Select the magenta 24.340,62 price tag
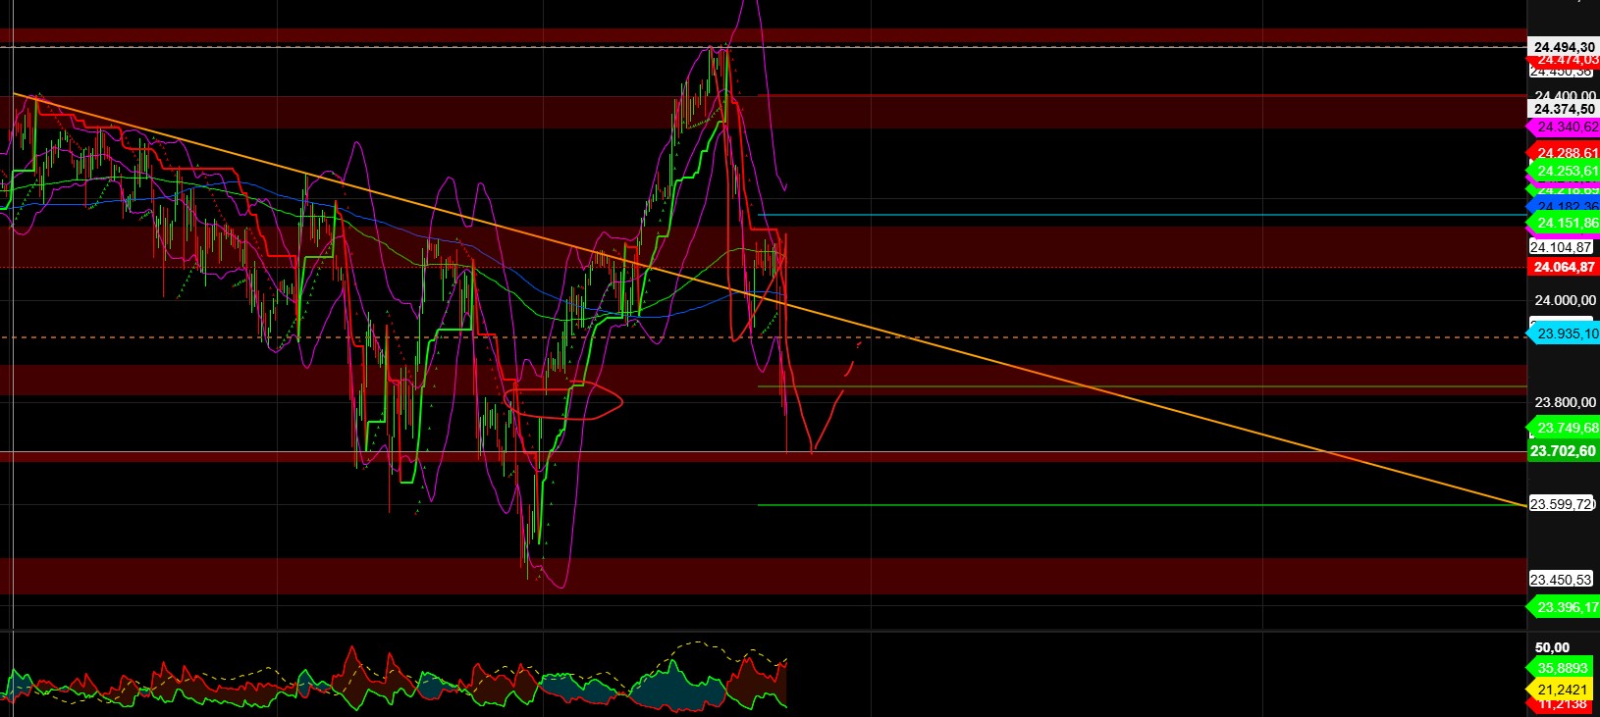This screenshot has width=1600, height=717. pos(1567,128)
